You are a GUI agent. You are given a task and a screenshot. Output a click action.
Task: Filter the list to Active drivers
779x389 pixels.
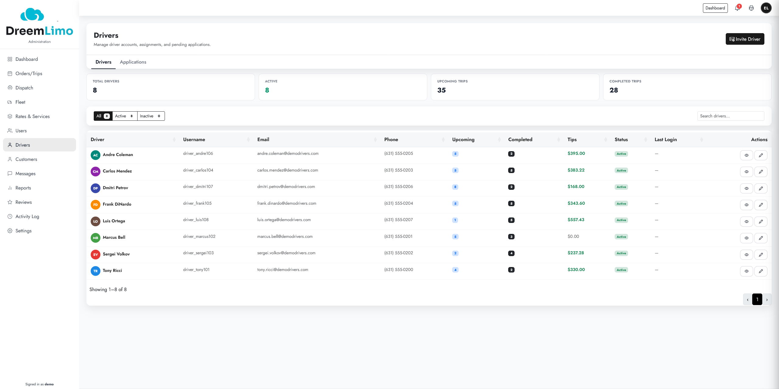pos(125,116)
